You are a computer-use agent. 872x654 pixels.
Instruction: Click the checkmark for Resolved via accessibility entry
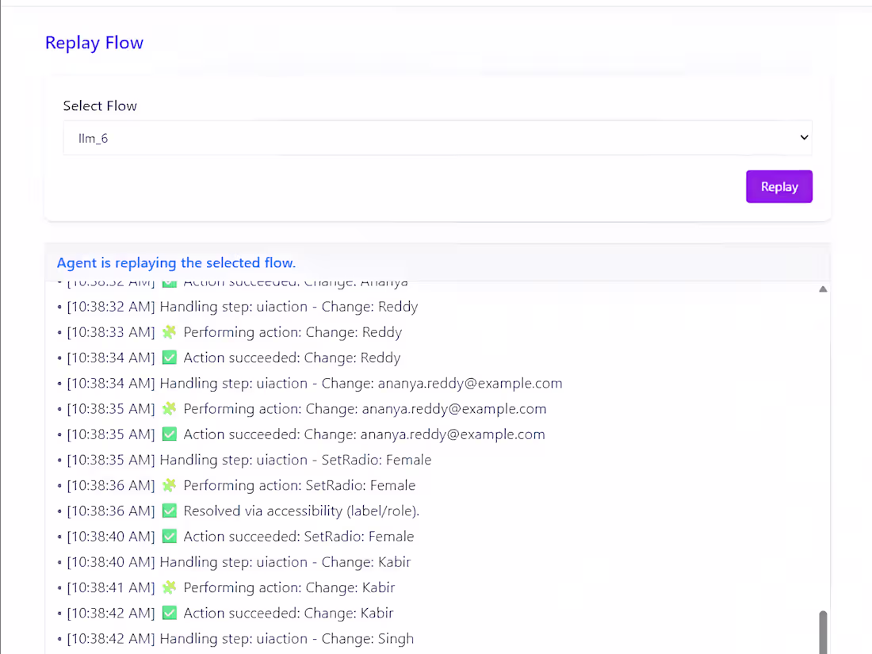169,511
